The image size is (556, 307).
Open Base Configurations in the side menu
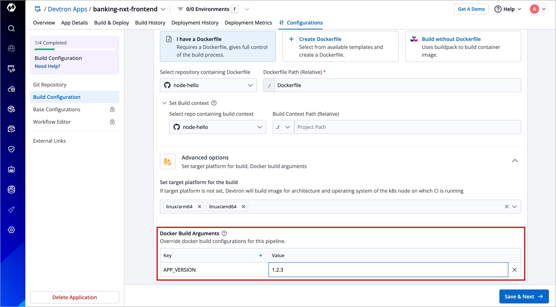click(x=57, y=110)
